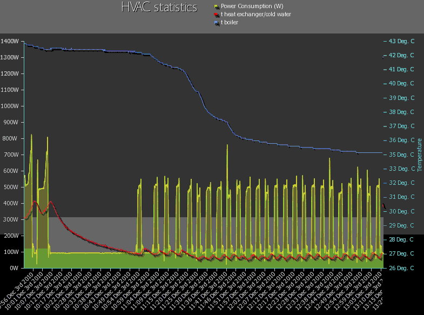Click the 43 Deg. C temperature axis label
The width and height of the screenshot is (424, 315).
[x=402, y=41]
